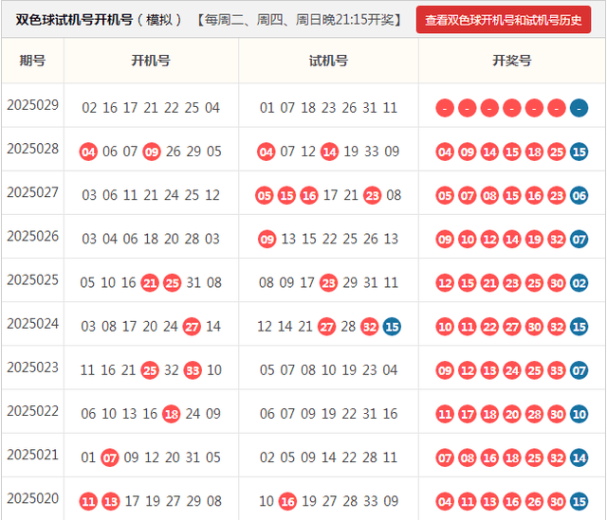Click 开机号 numbers 03 06 11 21 24 25 12
Image resolution: width=607 pixels, height=520 pixels.
pos(151,195)
